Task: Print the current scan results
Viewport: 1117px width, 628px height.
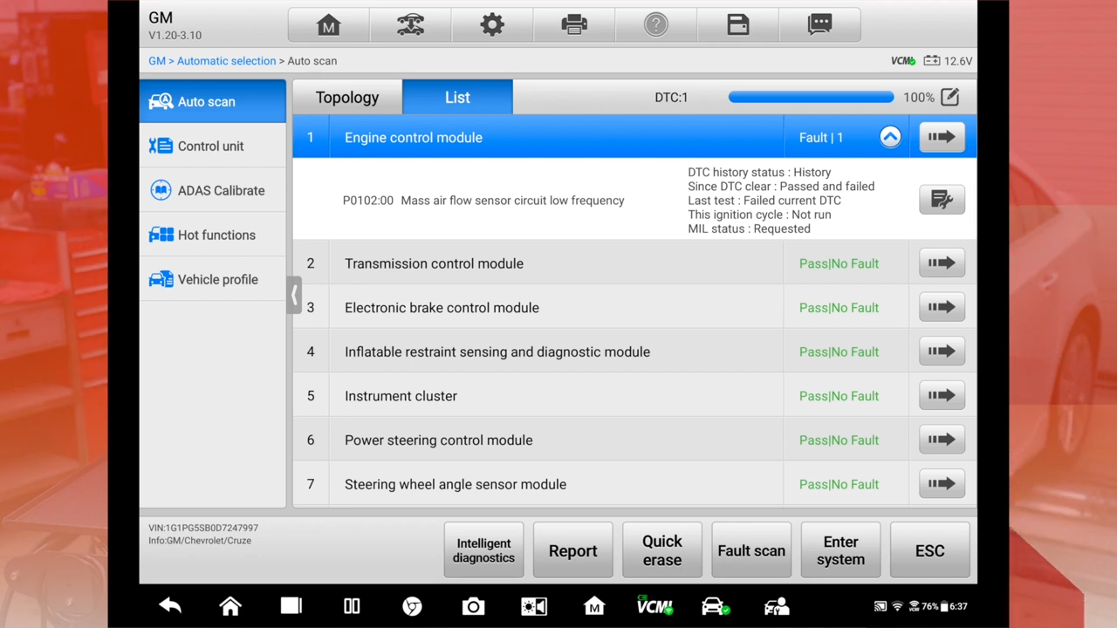Action: tap(574, 24)
